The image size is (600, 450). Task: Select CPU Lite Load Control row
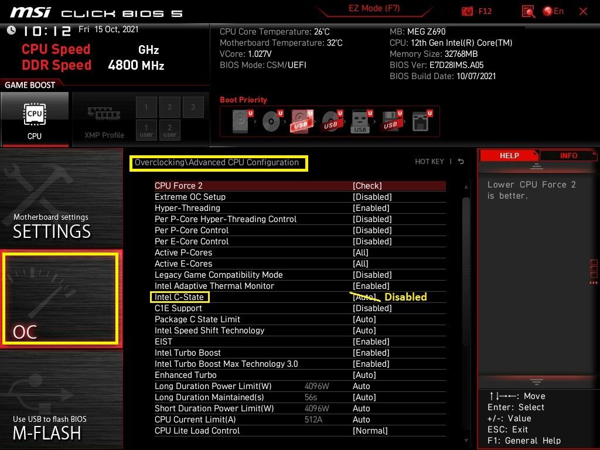point(300,431)
